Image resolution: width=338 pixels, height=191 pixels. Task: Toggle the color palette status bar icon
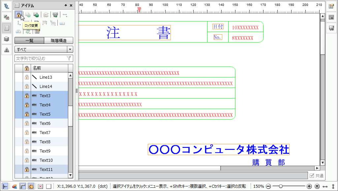click(x=31, y=186)
